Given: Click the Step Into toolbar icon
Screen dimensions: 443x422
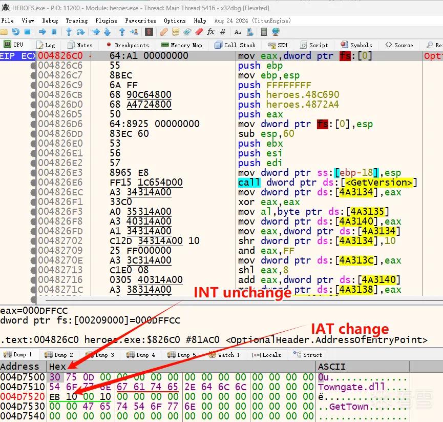Looking at the screenshot, I should (x=69, y=32).
